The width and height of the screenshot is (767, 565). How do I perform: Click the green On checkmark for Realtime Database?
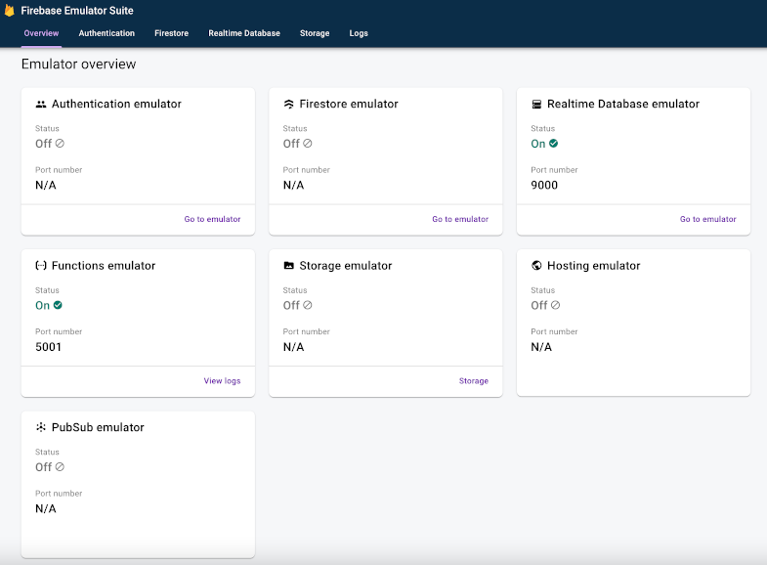point(554,144)
